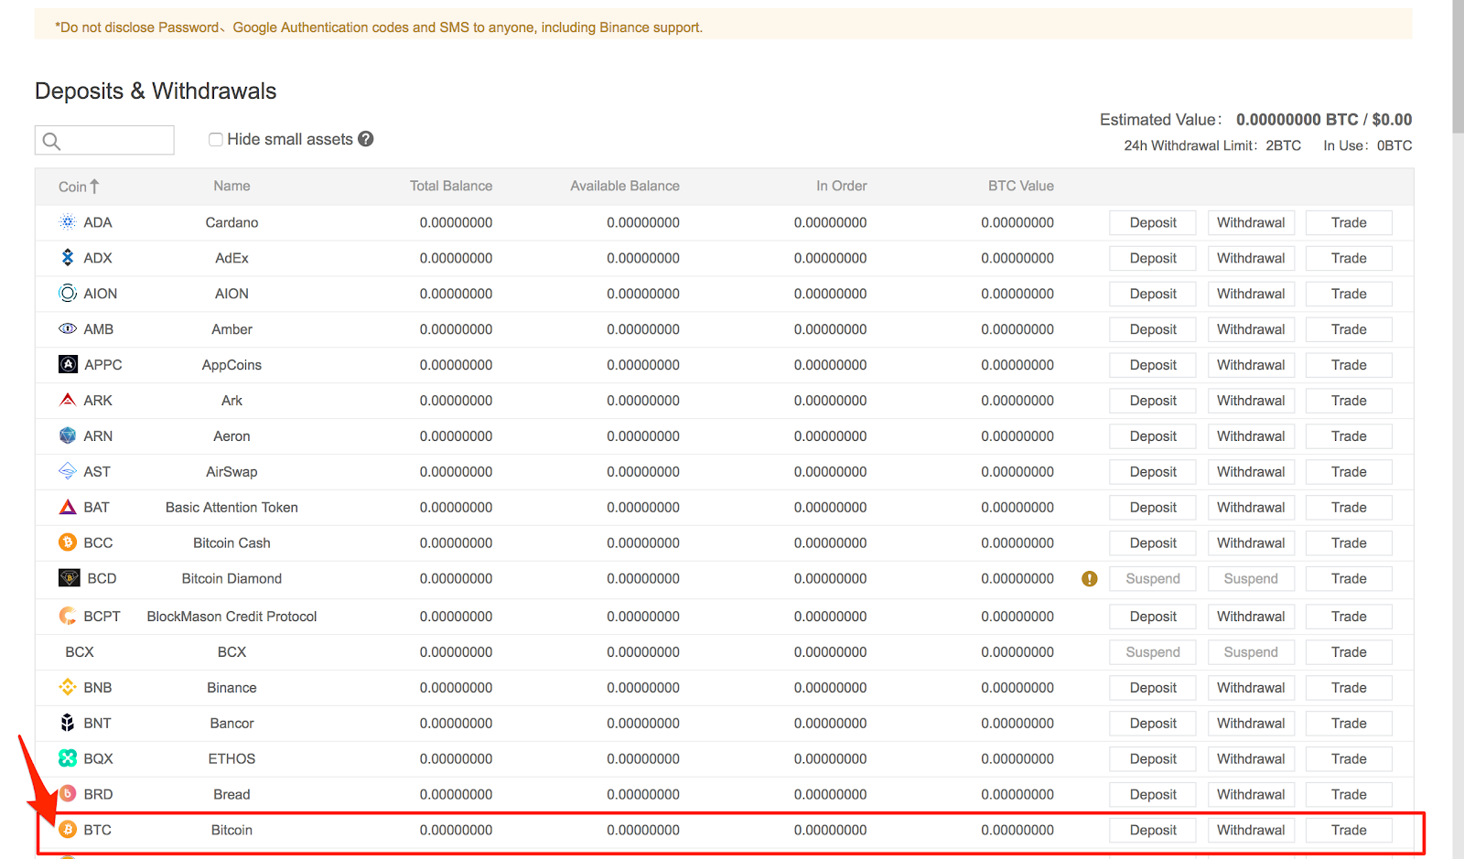Click the ARK coin icon

tap(68, 401)
